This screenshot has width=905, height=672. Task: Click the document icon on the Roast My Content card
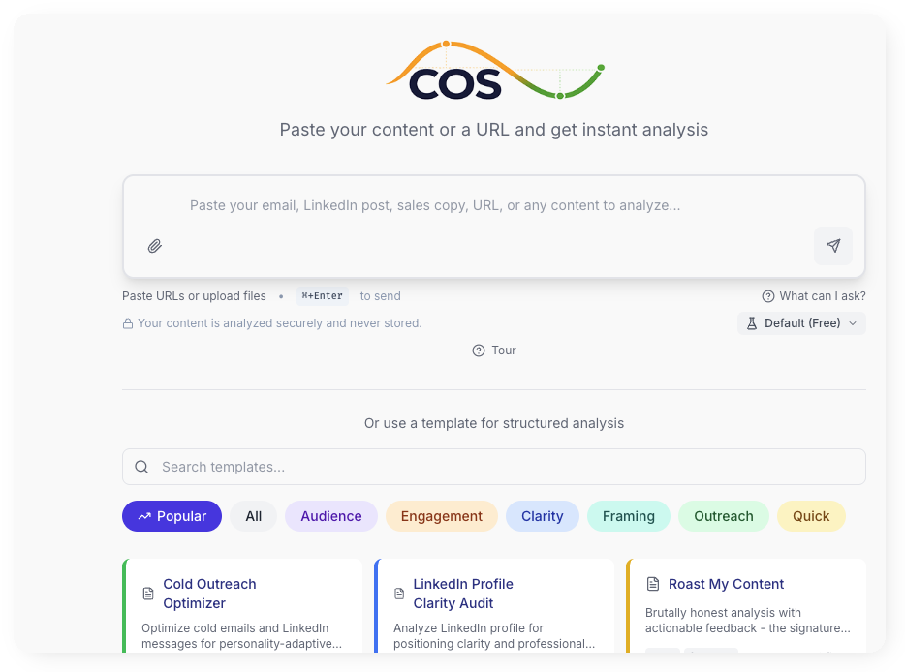coord(649,584)
